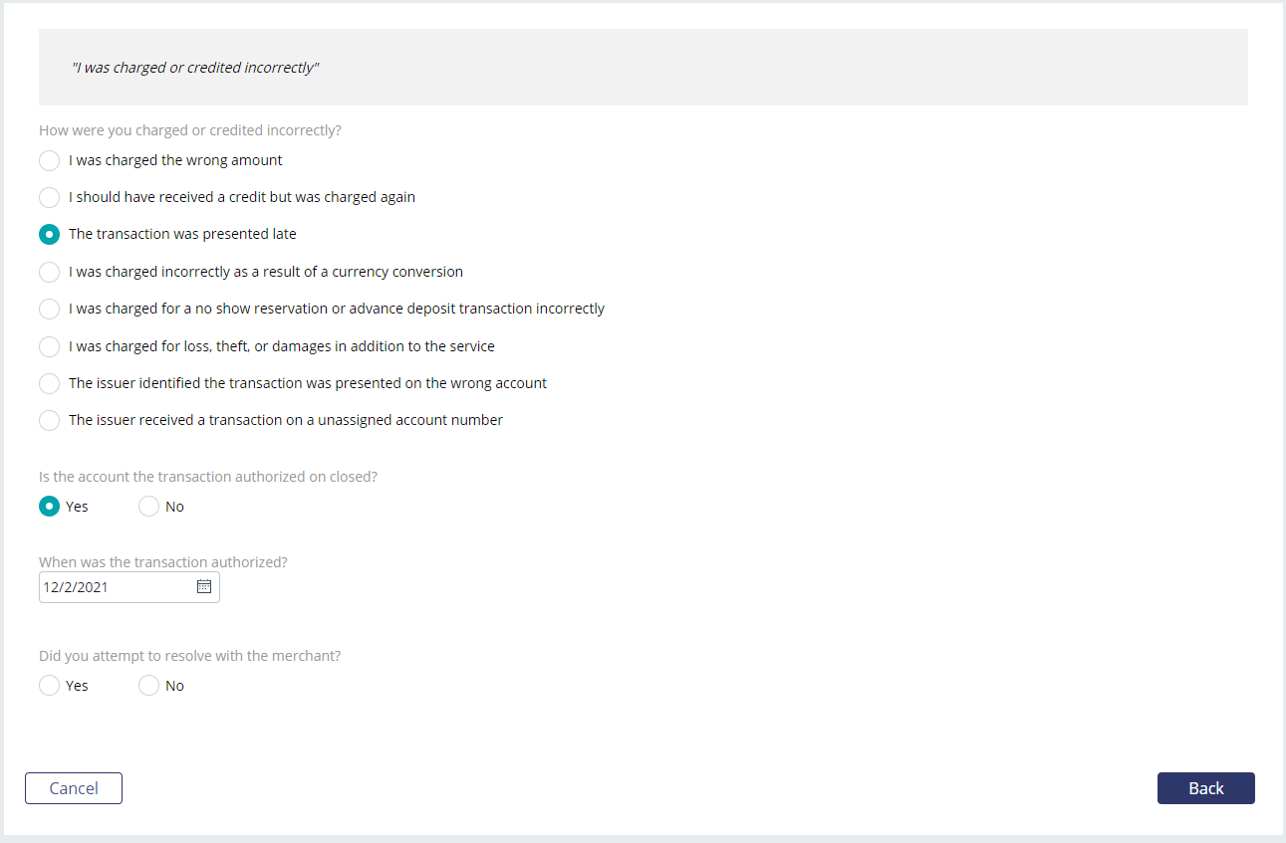Choose "should have received a credit" option
This screenshot has height=843, width=1286.
click(49, 198)
